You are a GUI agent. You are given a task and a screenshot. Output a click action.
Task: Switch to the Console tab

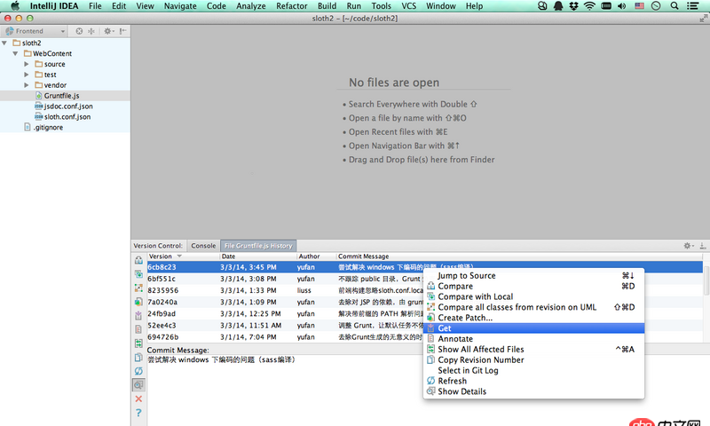(x=203, y=245)
